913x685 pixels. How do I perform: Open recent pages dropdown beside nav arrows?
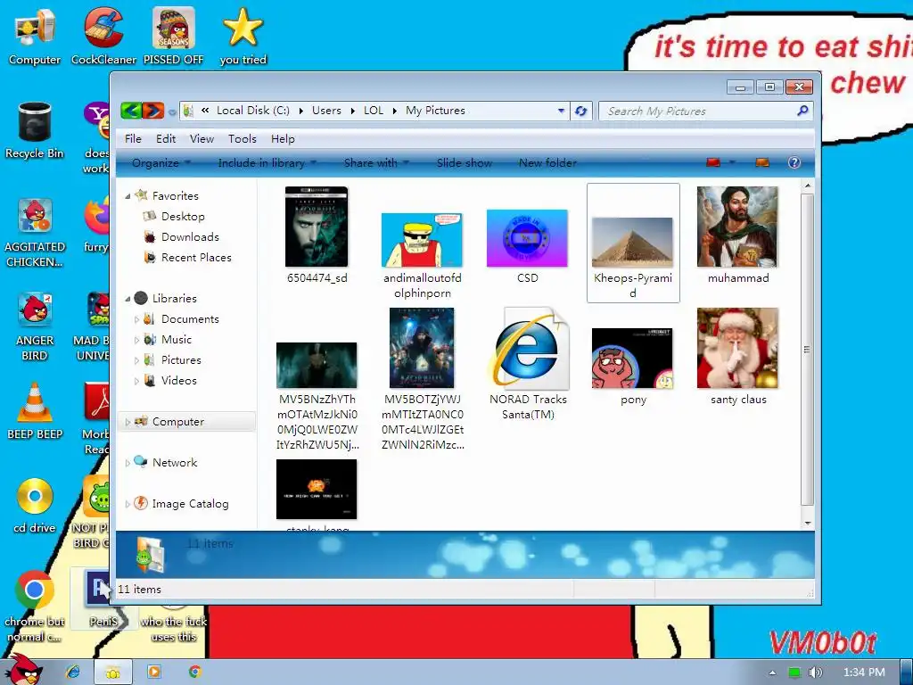(172, 111)
